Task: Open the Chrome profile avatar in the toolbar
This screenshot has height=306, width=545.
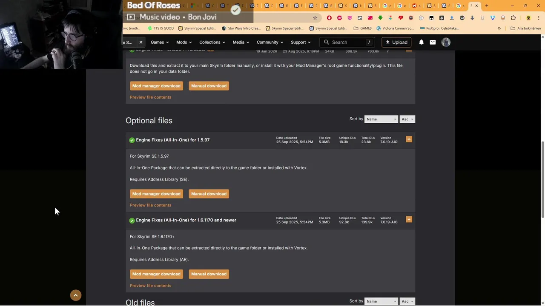Action: coord(528,18)
